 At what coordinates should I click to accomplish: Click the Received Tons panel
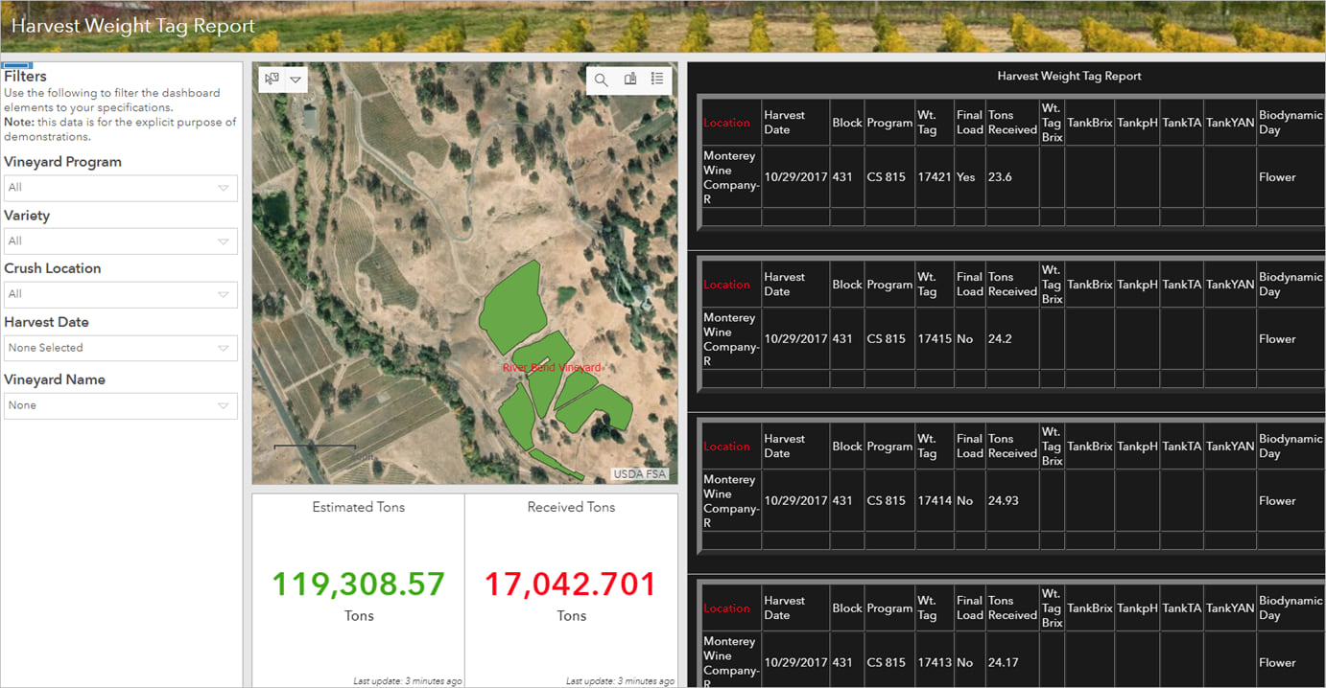point(571,584)
